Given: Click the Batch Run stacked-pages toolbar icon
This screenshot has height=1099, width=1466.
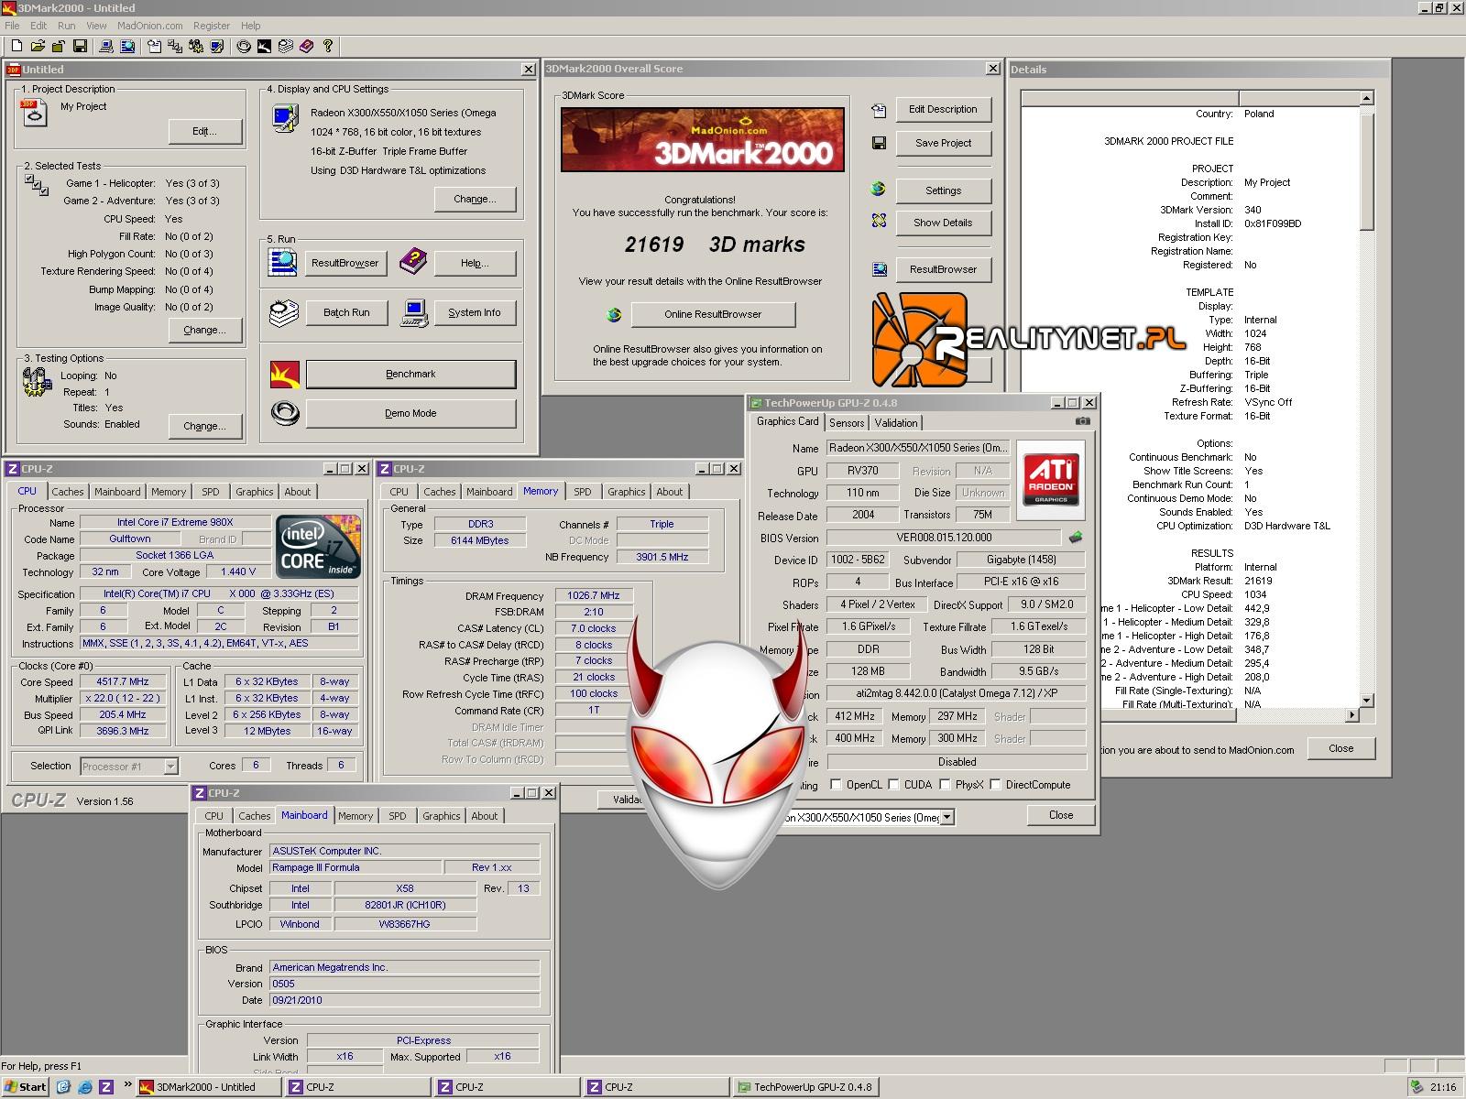Looking at the screenshot, I should (285, 46).
